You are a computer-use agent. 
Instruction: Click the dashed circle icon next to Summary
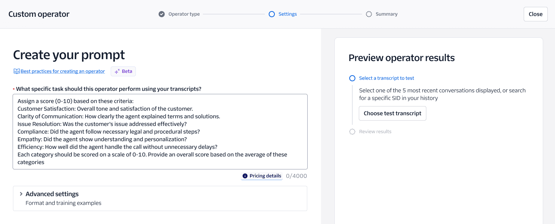click(x=369, y=14)
